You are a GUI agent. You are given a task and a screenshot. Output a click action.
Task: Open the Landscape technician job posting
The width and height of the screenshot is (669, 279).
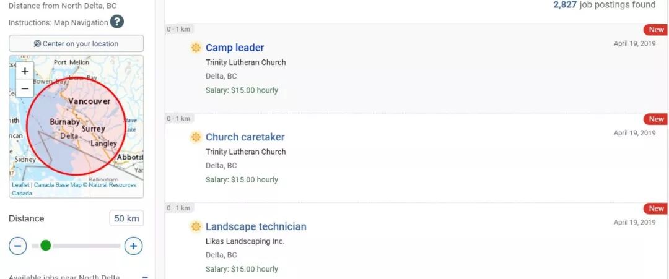pyautogui.click(x=256, y=226)
